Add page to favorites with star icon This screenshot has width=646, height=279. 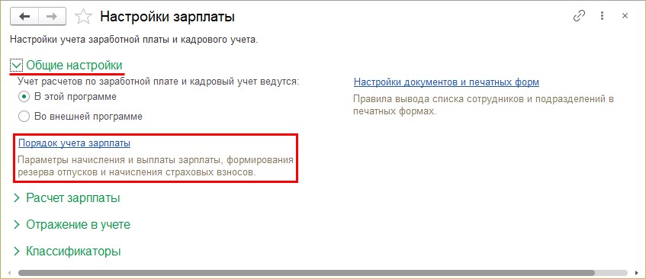pyautogui.click(x=83, y=17)
